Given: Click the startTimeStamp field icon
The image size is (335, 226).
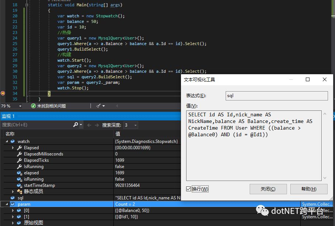Looking at the screenshot, I should 20,185.
